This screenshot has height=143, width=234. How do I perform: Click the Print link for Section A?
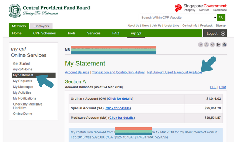point(222,87)
